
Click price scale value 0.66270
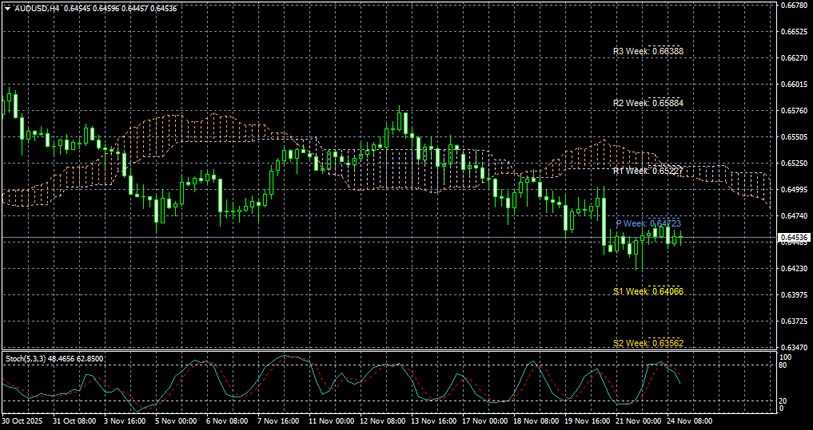pyautogui.click(x=793, y=58)
